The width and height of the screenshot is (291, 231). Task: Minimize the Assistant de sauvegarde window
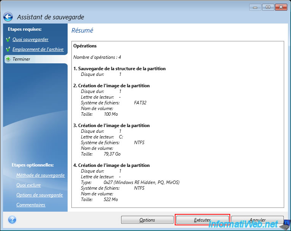click(256, 7)
